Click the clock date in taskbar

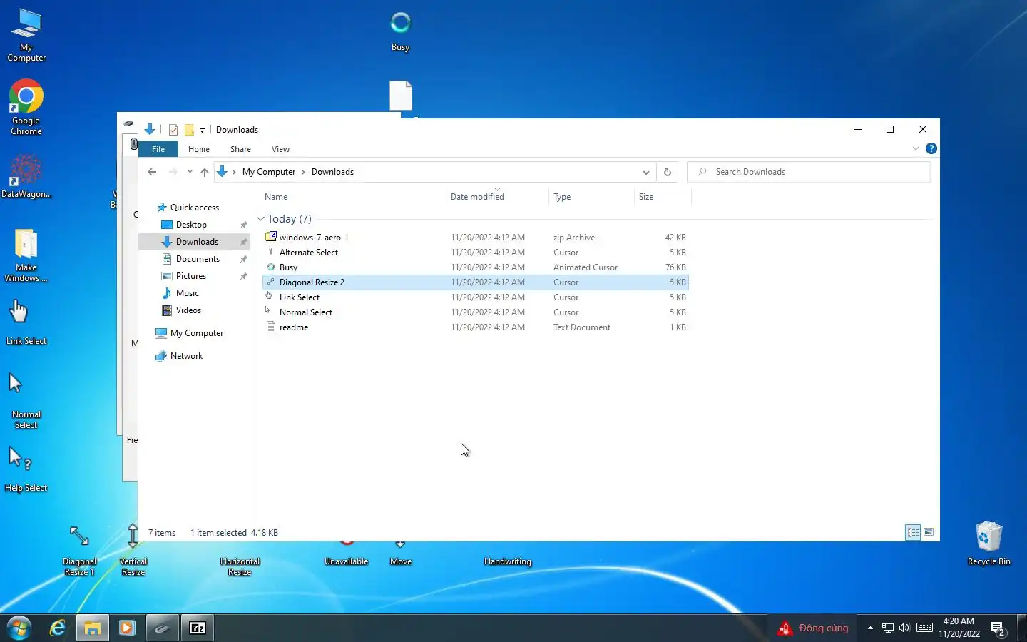959,628
